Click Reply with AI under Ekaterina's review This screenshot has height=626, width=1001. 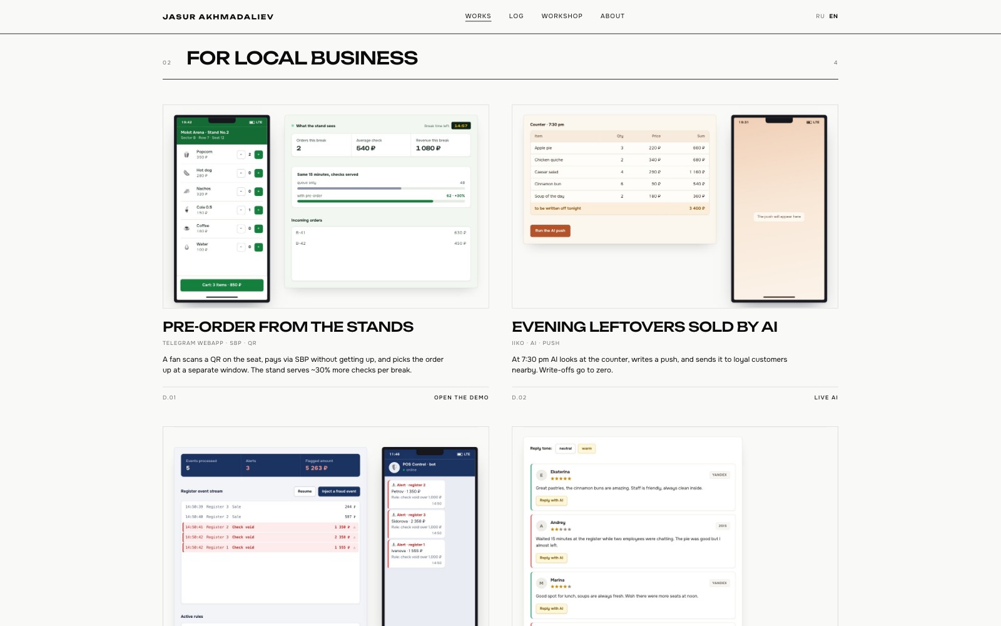[551, 500]
